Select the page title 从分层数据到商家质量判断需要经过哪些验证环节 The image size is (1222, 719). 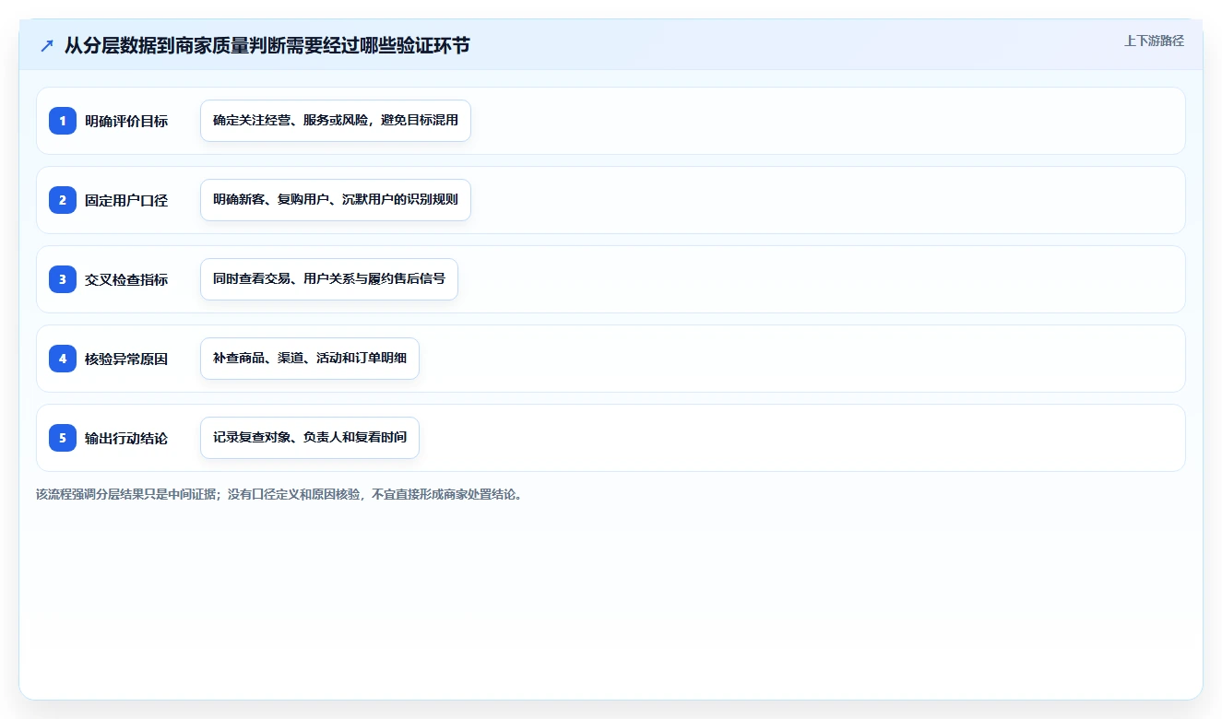click(x=267, y=45)
